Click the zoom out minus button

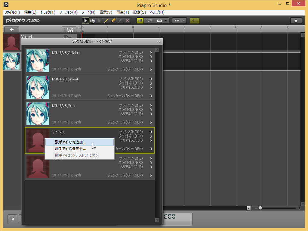(256, 208)
